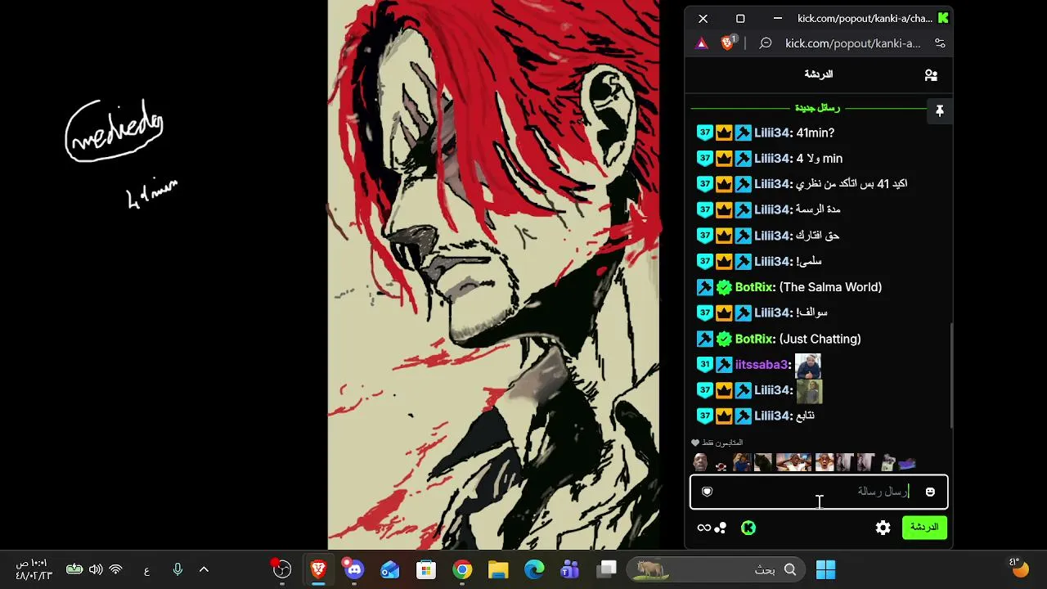Click the microphone icon in system tray
This screenshot has width=1047, height=589.
pos(177,569)
